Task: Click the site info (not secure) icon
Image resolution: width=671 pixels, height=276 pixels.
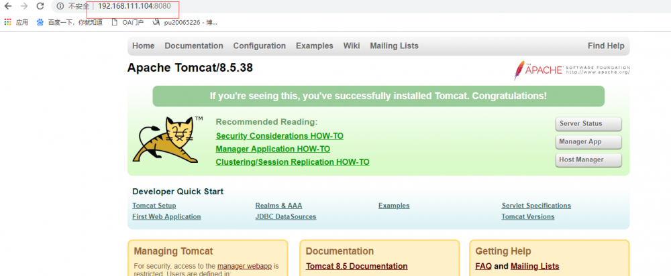Action: coord(60,6)
